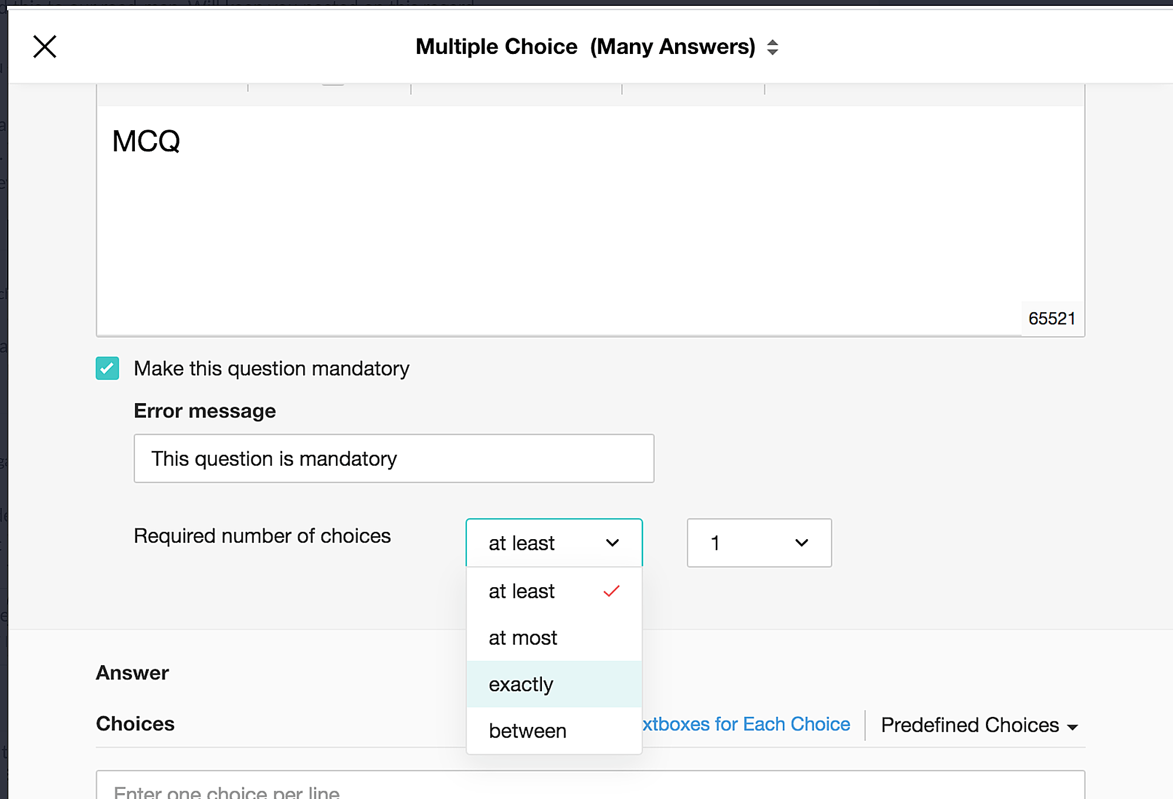Screen dimensions: 1173x799
Task: Click the chevron arrow on the number dropdown
Action: (x=802, y=543)
